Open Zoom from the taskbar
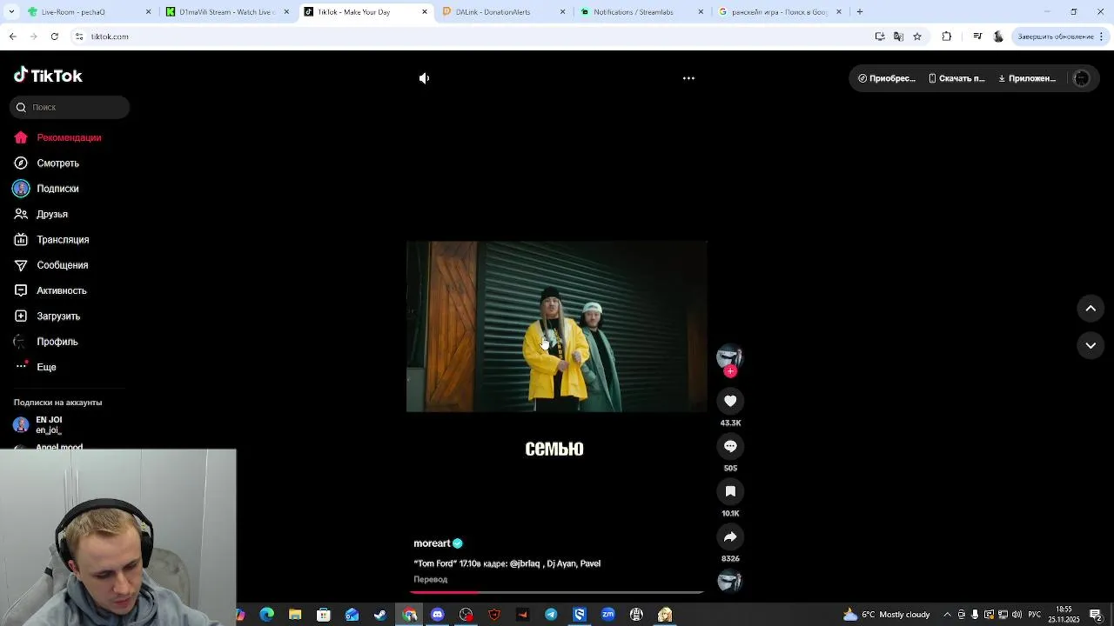 click(x=608, y=615)
